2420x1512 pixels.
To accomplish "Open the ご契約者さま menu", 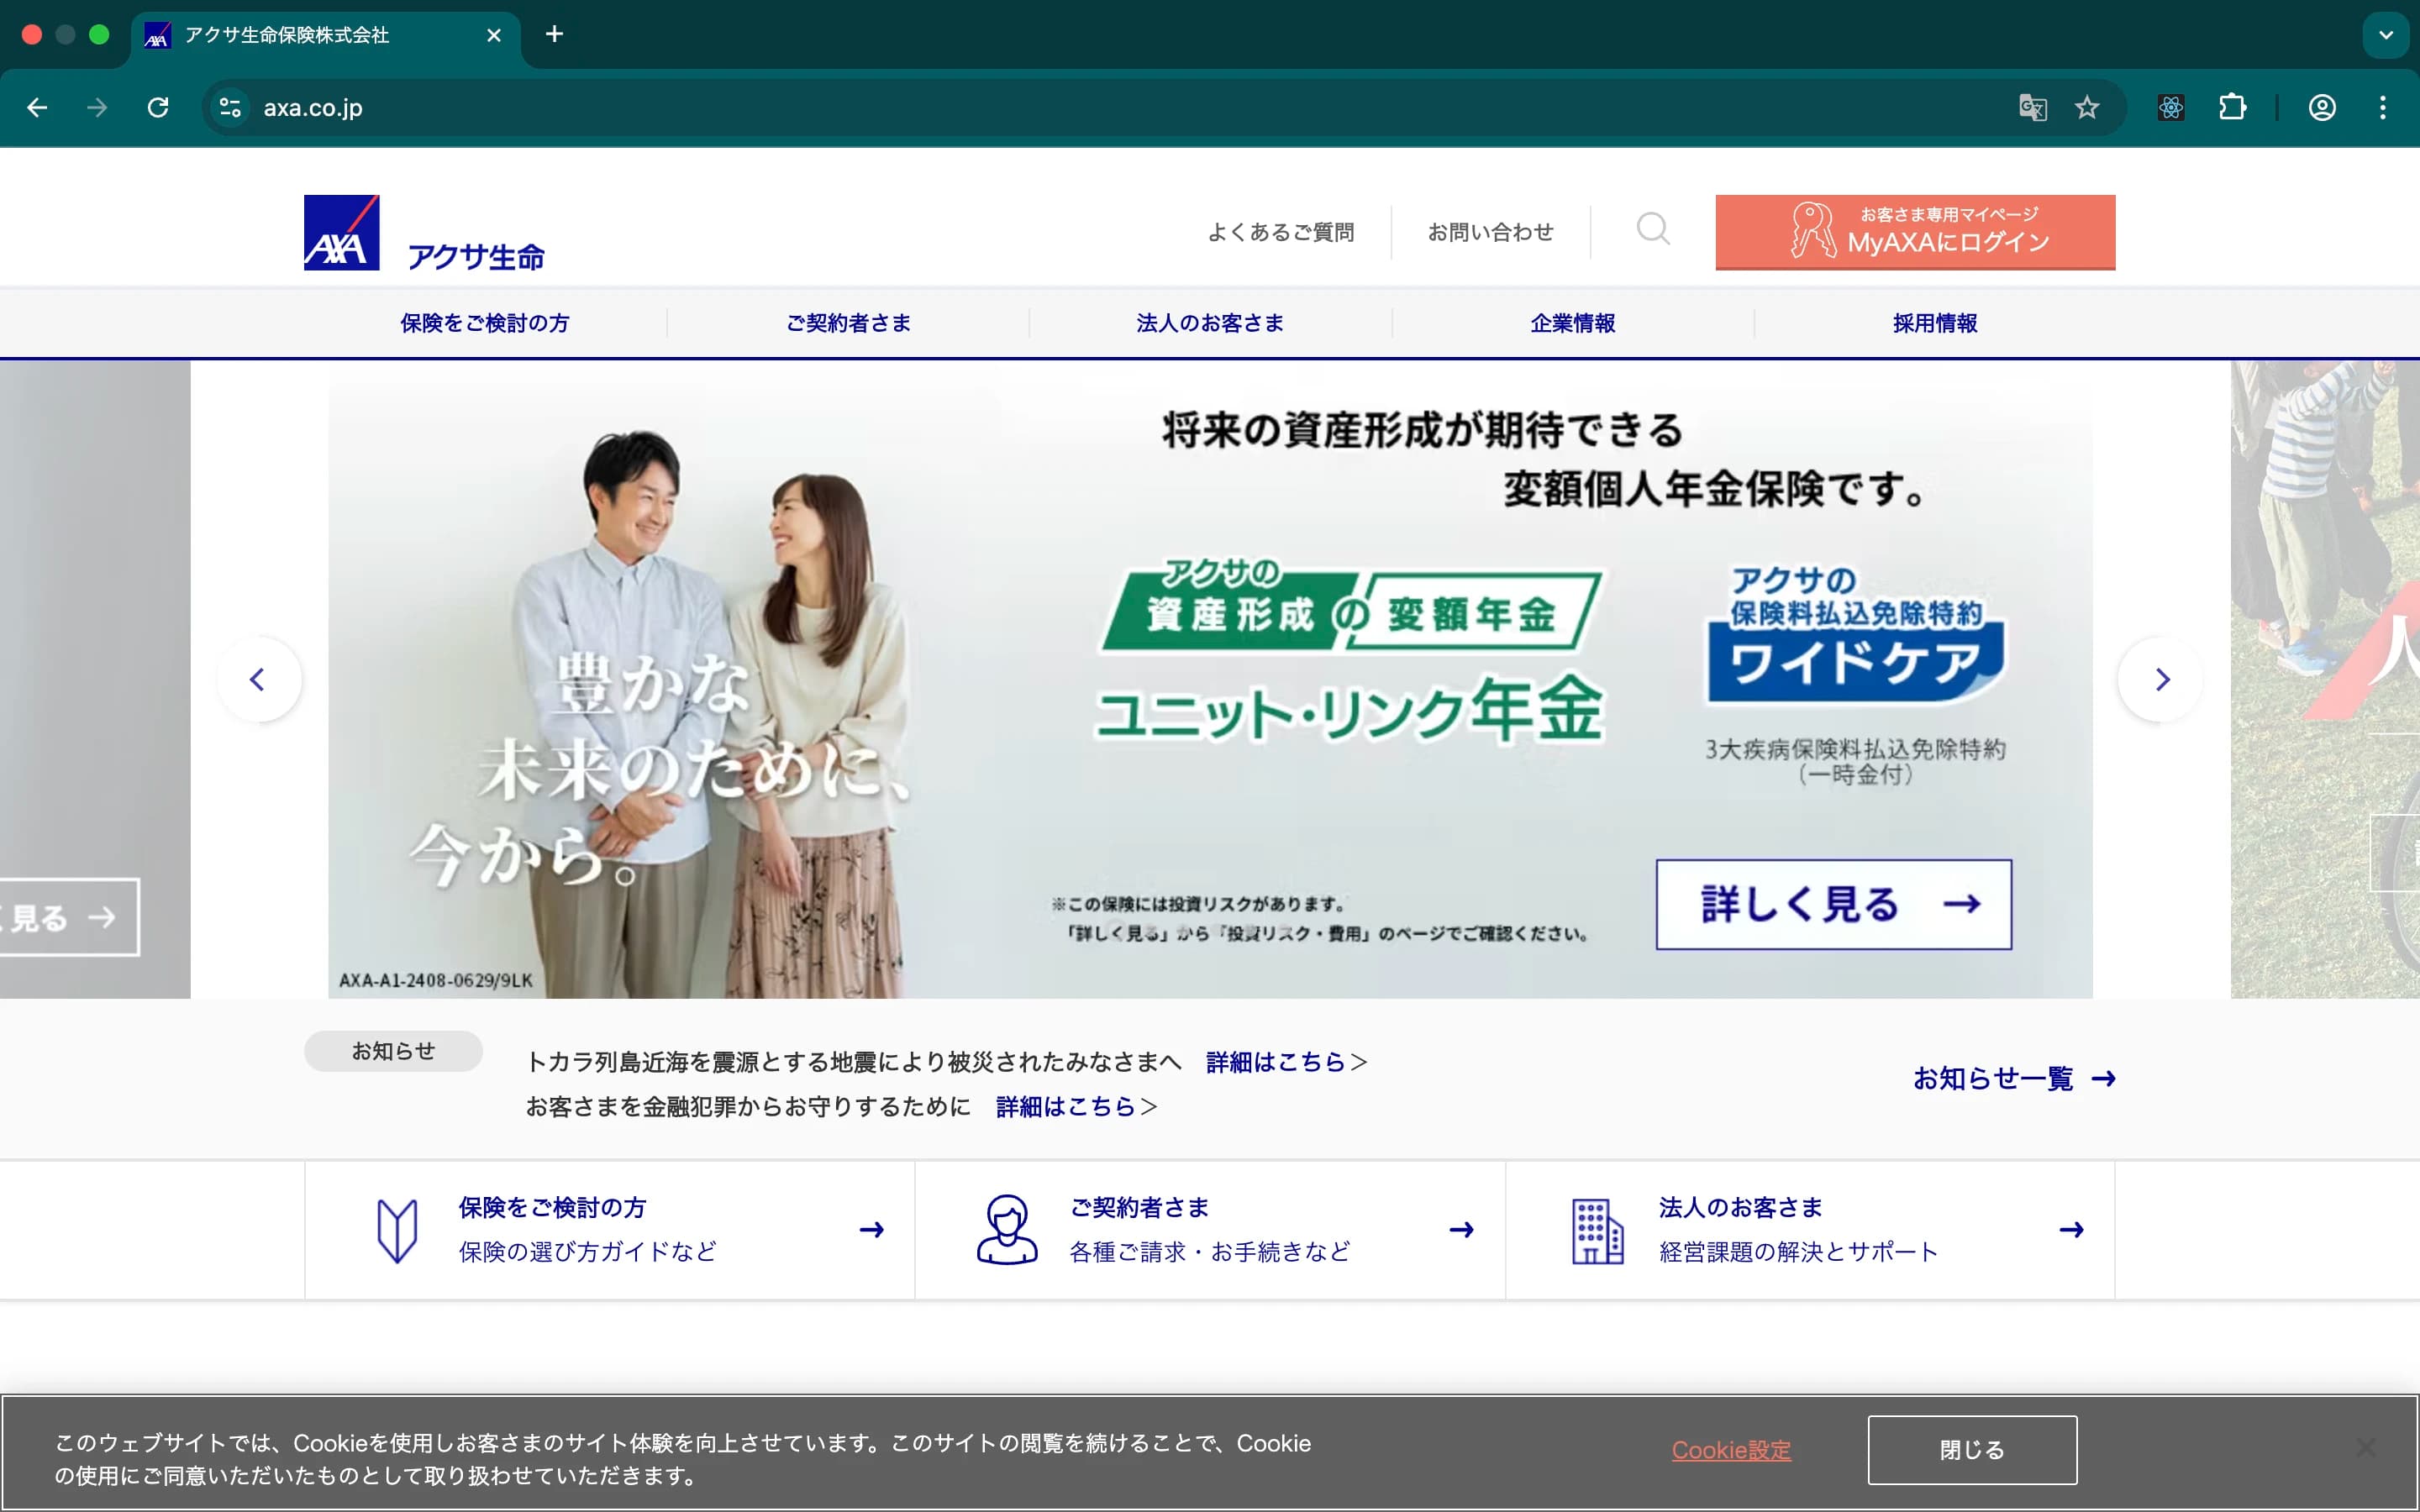I will click(x=848, y=323).
